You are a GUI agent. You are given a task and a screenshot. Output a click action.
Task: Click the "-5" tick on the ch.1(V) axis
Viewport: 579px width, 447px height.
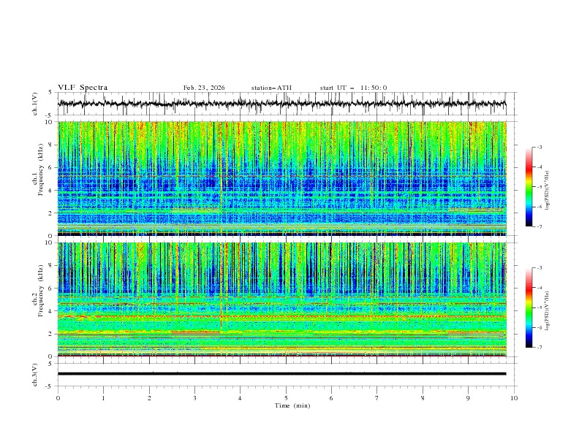pos(50,115)
